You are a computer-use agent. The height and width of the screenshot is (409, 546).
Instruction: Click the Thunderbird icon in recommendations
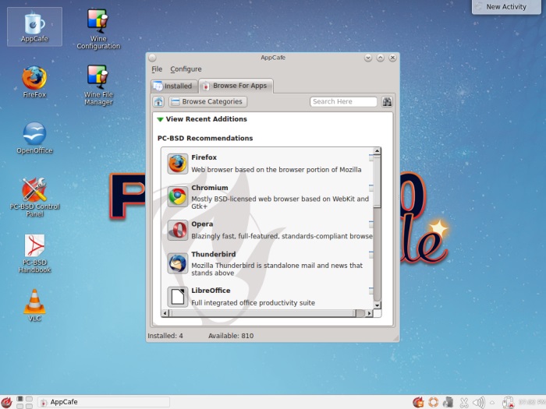178,263
